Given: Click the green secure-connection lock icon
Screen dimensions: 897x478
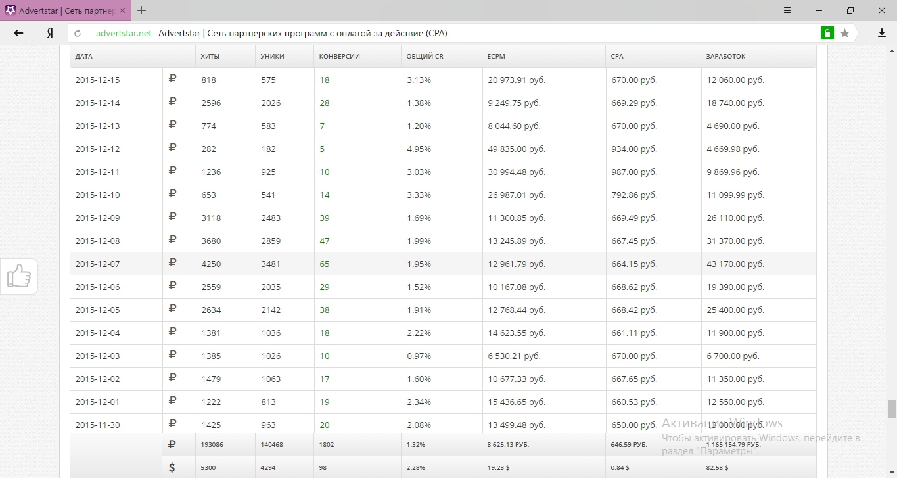Looking at the screenshot, I should coord(827,33).
